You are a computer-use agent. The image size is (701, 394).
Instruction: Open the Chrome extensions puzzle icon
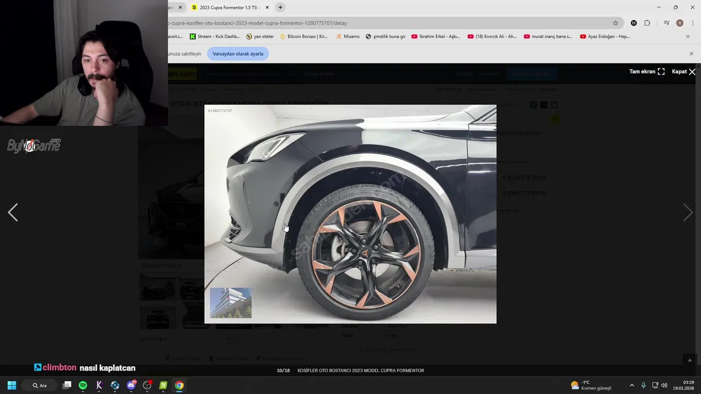tap(647, 23)
